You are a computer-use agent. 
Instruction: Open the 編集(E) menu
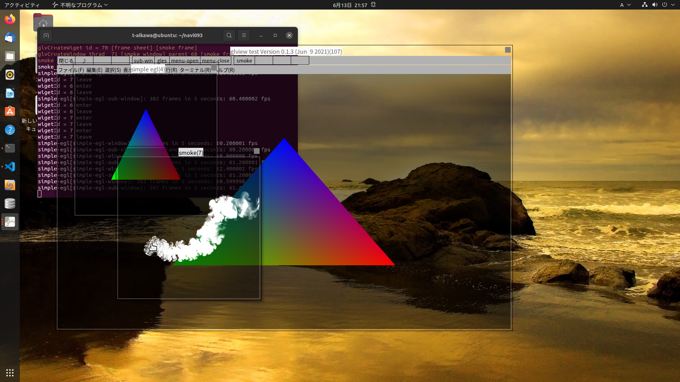click(94, 70)
